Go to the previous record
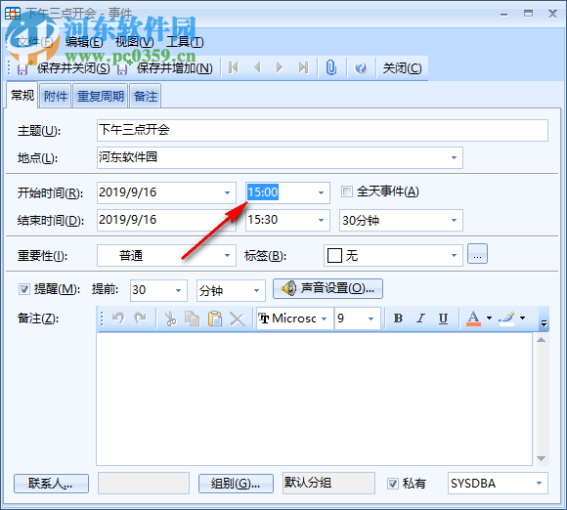 click(x=257, y=67)
